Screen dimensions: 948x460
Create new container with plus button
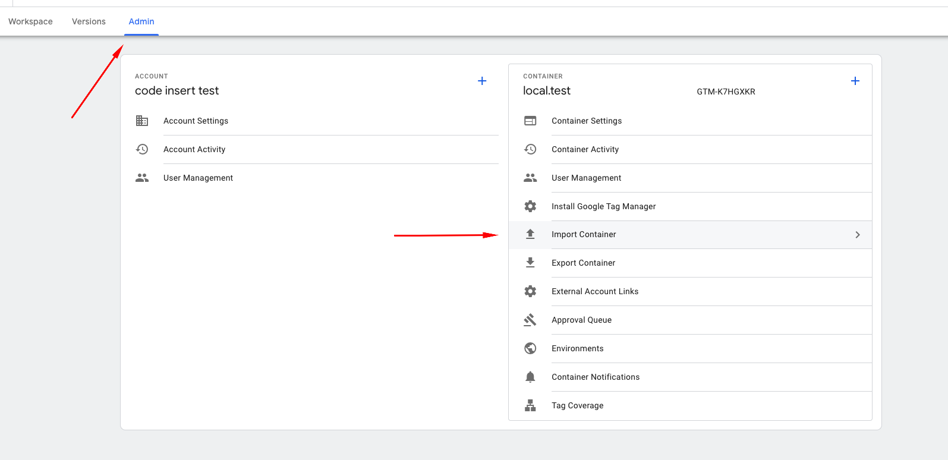click(x=855, y=81)
